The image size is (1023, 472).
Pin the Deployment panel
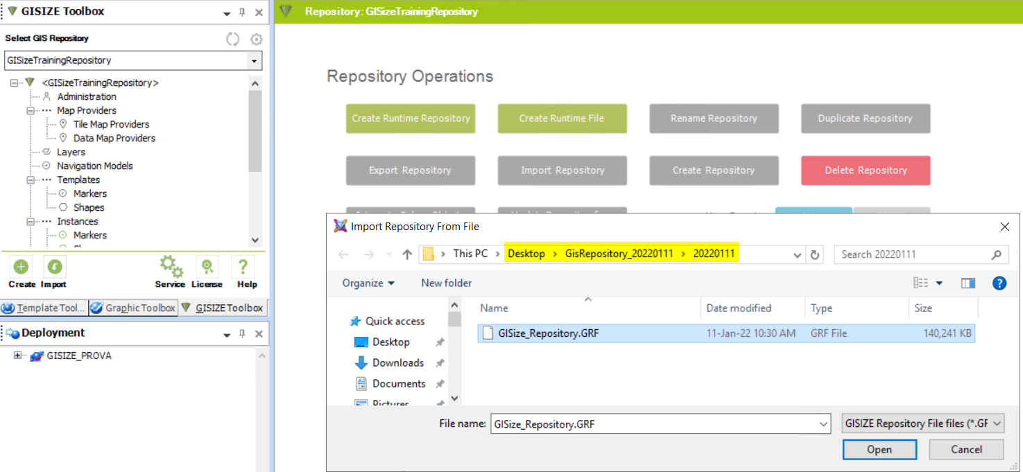242,334
